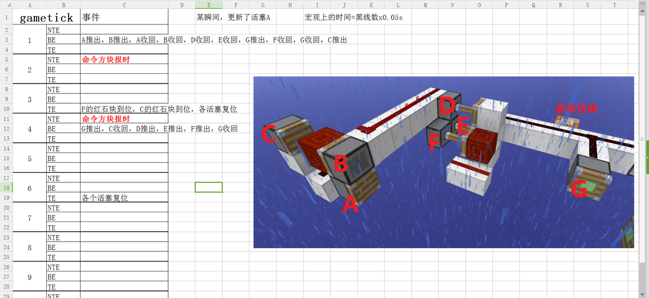The image size is (649, 298).
Task: Select column P header
Action: 506,4
